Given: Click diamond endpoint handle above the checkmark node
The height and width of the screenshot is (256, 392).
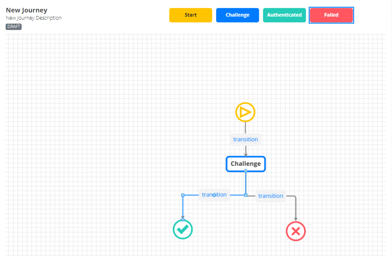Looking at the screenshot, I should click(x=183, y=219).
